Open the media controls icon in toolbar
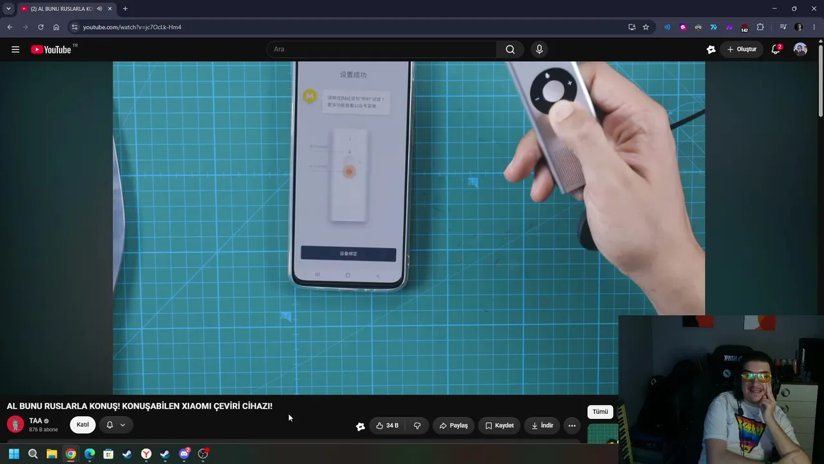824x464 pixels. point(783,27)
